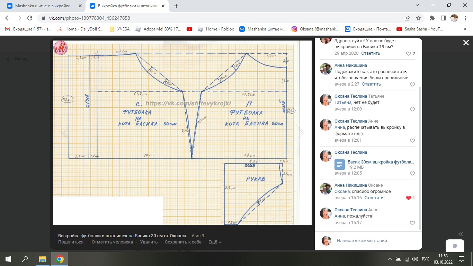Viewport: 473px width, 266px height.
Task: Click the Chrome taskbar icon
Action: 60,259
